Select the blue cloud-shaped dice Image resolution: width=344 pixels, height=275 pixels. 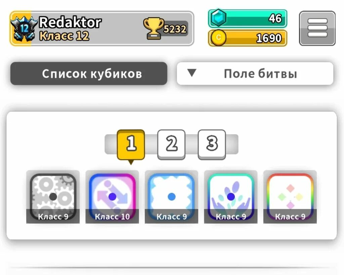[171, 197]
